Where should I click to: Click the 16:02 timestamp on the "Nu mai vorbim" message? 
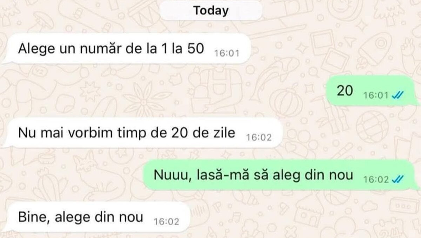[x=259, y=137]
